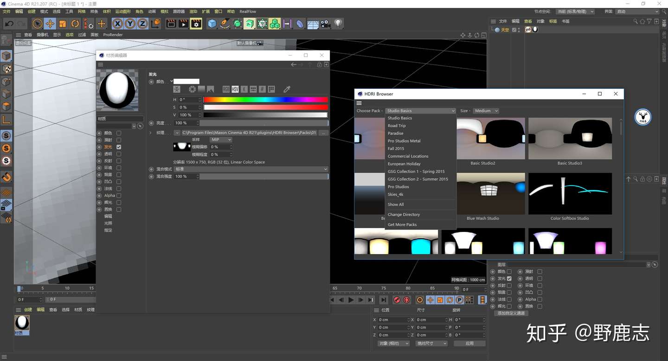Click the texture path browse button
668x361 pixels.
[x=323, y=133]
